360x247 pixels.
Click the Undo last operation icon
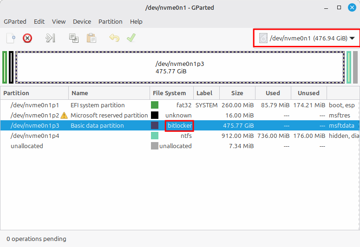pyautogui.click(x=114, y=38)
